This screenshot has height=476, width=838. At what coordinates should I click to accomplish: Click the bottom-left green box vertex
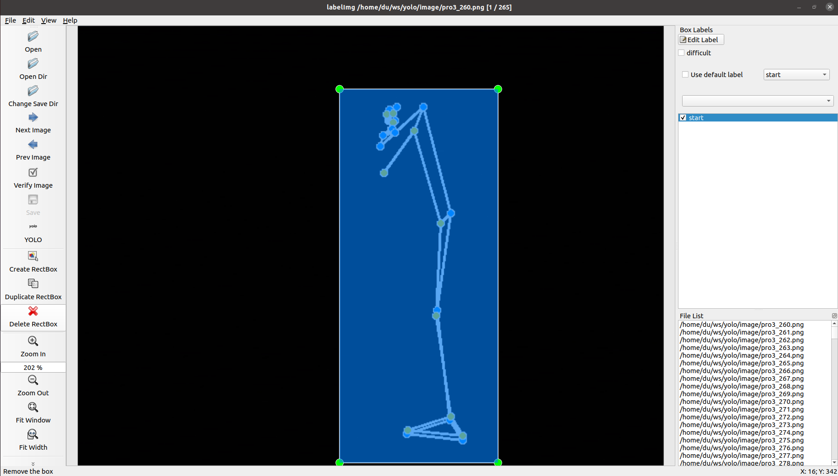(339, 462)
